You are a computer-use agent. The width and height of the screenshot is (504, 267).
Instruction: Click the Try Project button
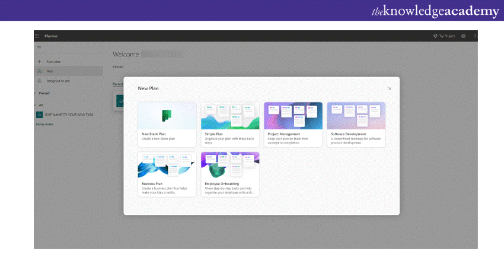coord(445,36)
